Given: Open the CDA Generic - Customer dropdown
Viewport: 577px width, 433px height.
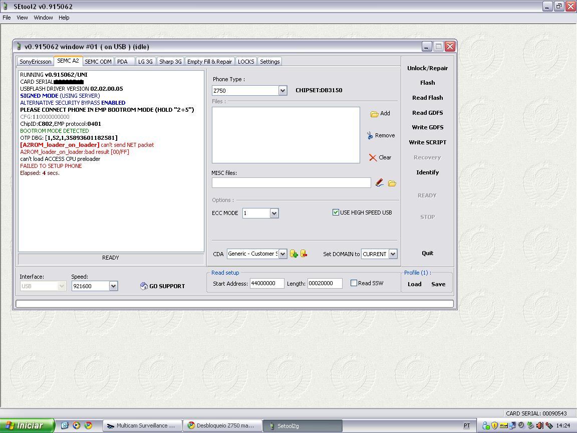Looking at the screenshot, I should pos(282,254).
